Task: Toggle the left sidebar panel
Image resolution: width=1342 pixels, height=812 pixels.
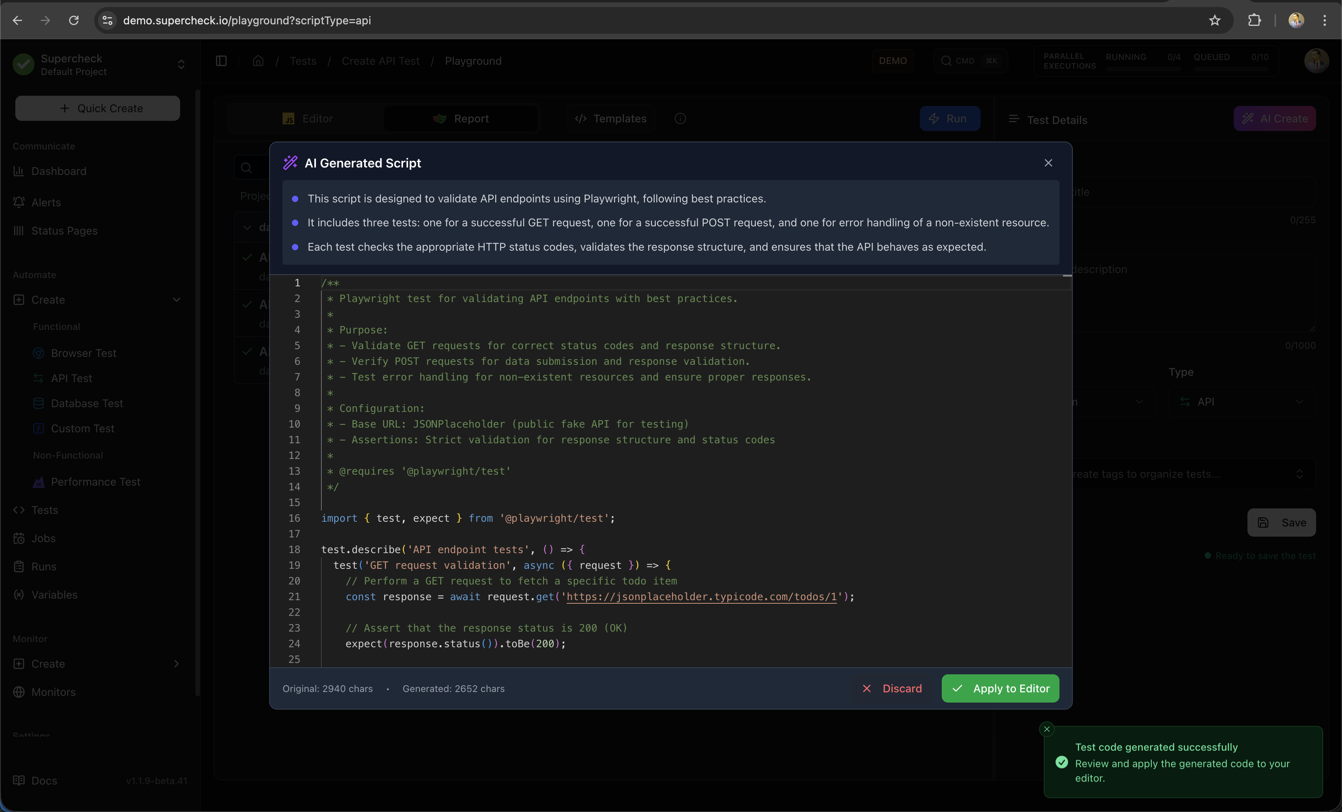Action: [221, 60]
